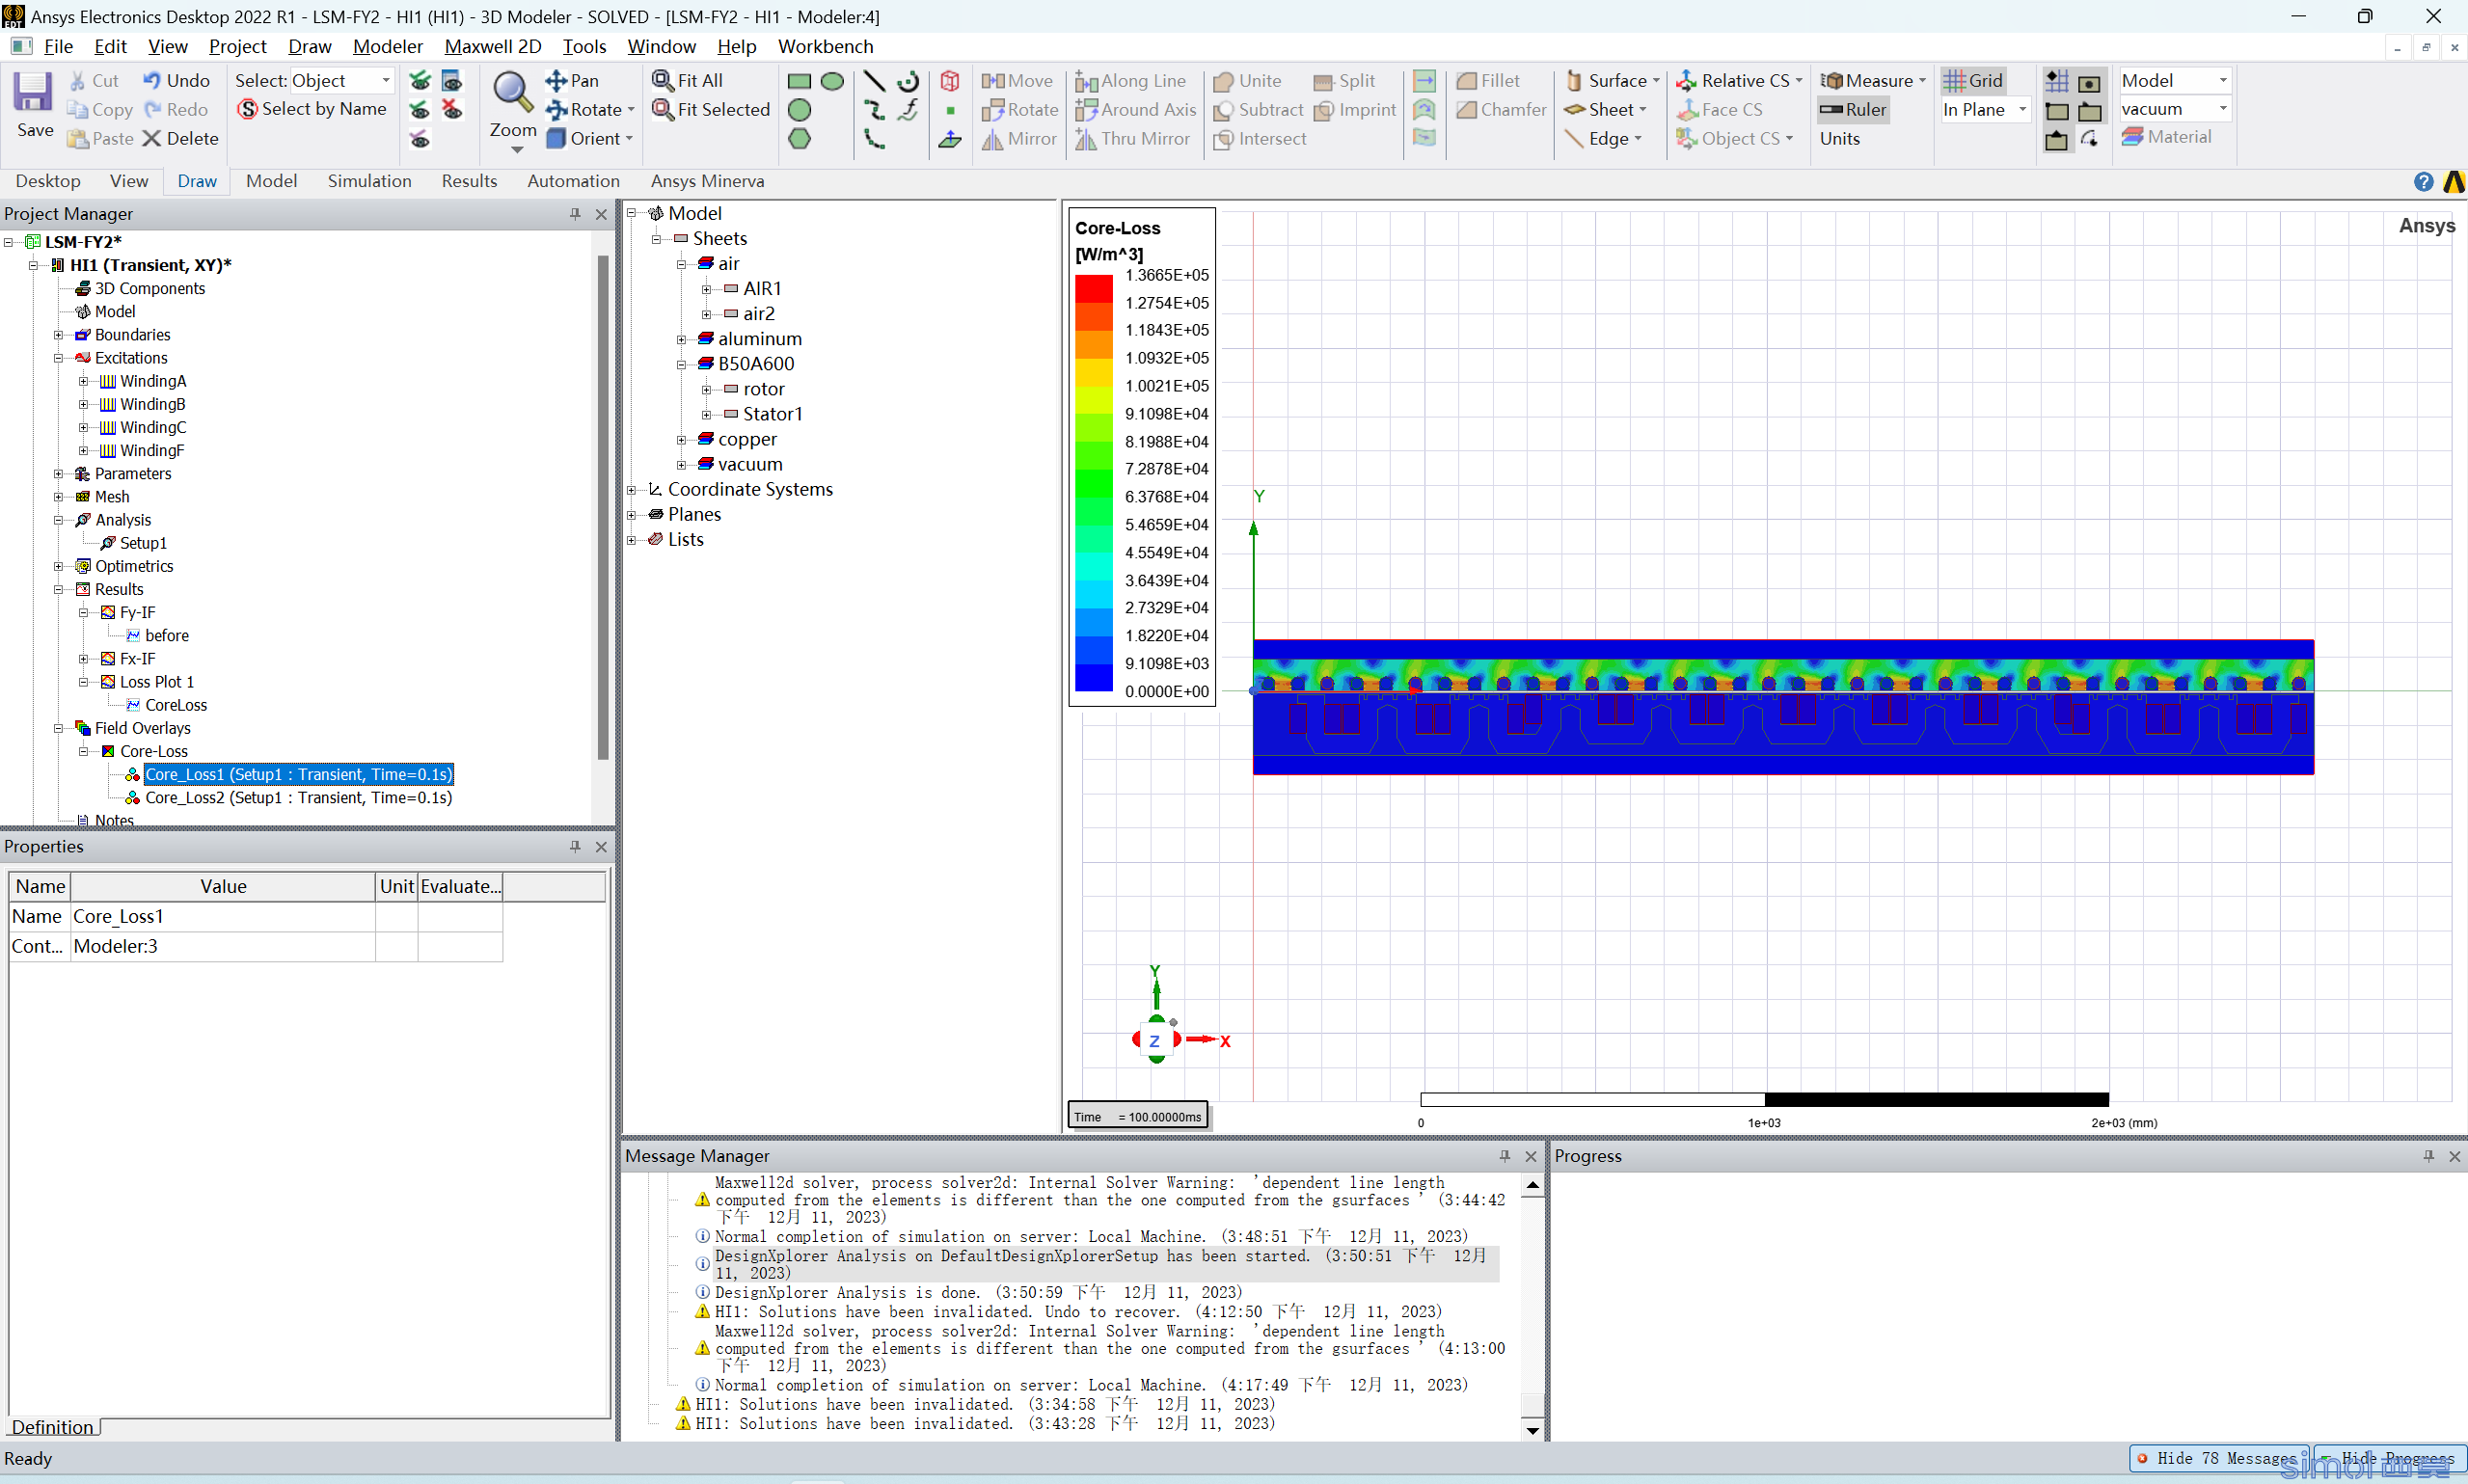This screenshot has height=1484, width=2468.
Task: Click the yellow Ansys logo icon
Action: click(2453, 181)
